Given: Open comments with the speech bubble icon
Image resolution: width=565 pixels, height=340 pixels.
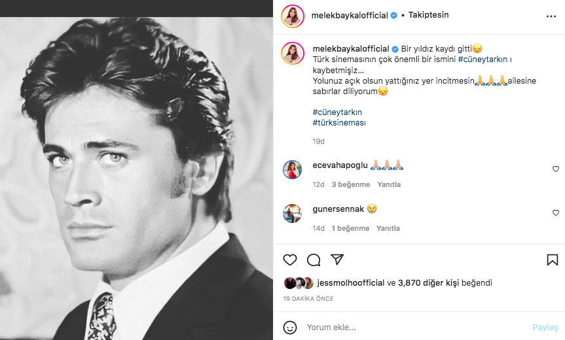Looking at the screenshot, I should tap(314, 260).
